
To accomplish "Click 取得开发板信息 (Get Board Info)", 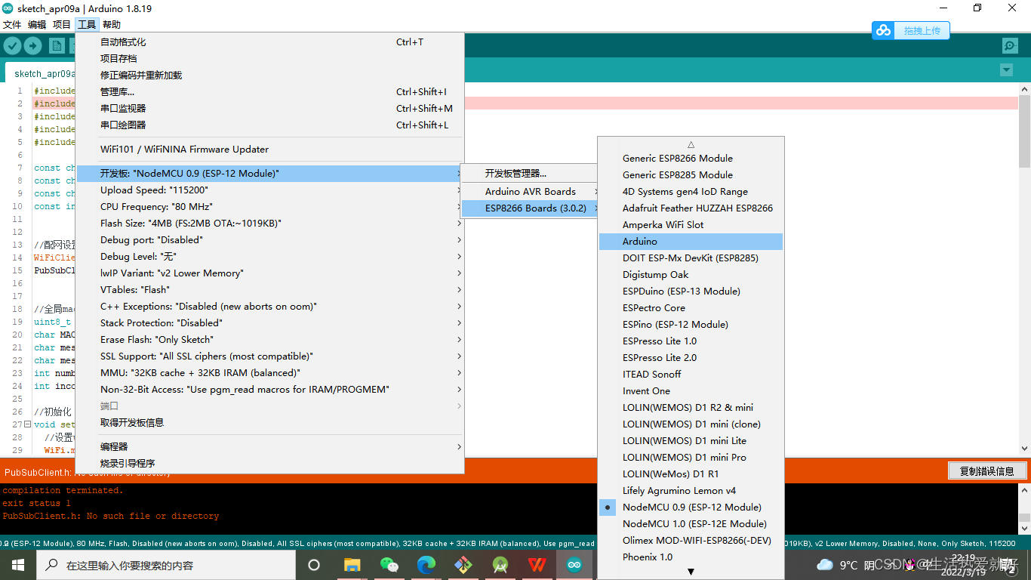I will (x=269, y=422).
